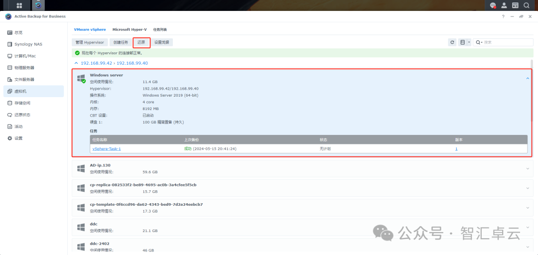Collapse the 192.168.99.42 host group
The image size is (538, 255).
(76, 63)
